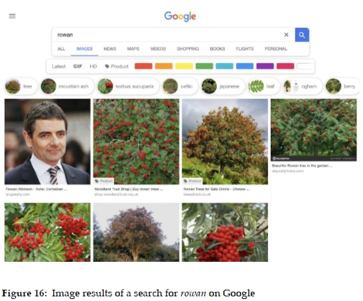This screenshot has height=301, width=363.
Task: Select the Product tag filter
Action: [117, 66]
